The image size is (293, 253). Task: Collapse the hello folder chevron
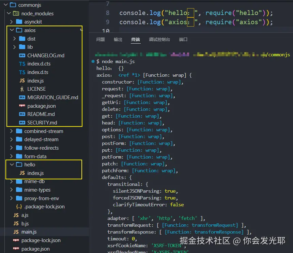pyautogui.click(x=12, y=165)
